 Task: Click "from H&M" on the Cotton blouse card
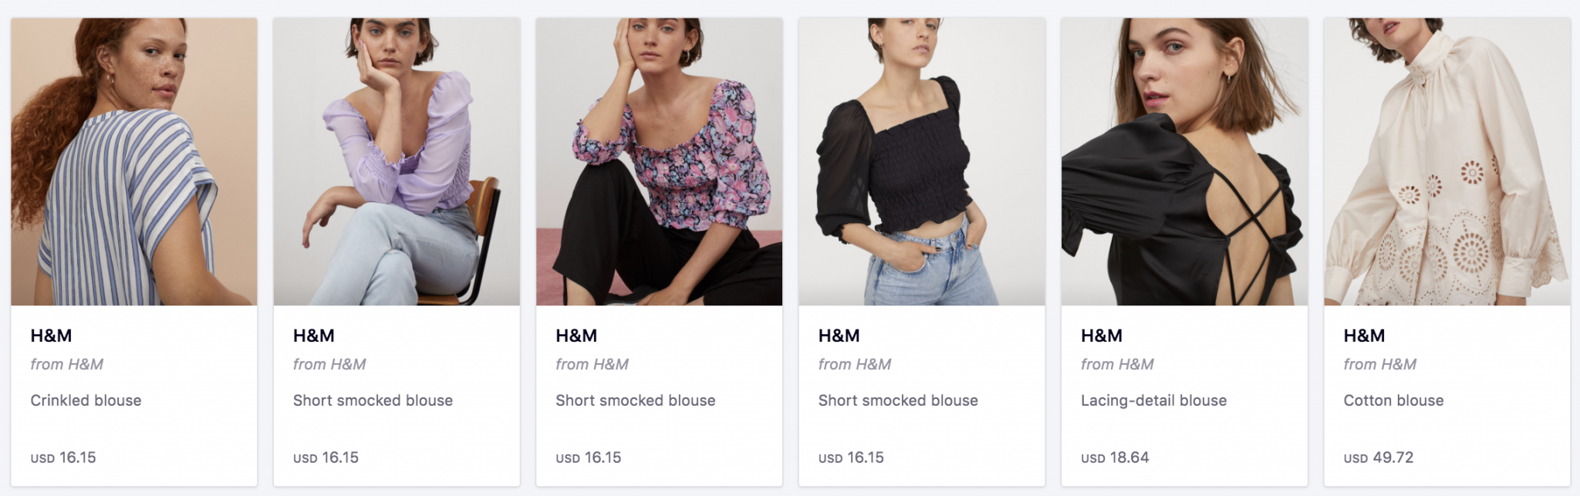(1379, 364)
